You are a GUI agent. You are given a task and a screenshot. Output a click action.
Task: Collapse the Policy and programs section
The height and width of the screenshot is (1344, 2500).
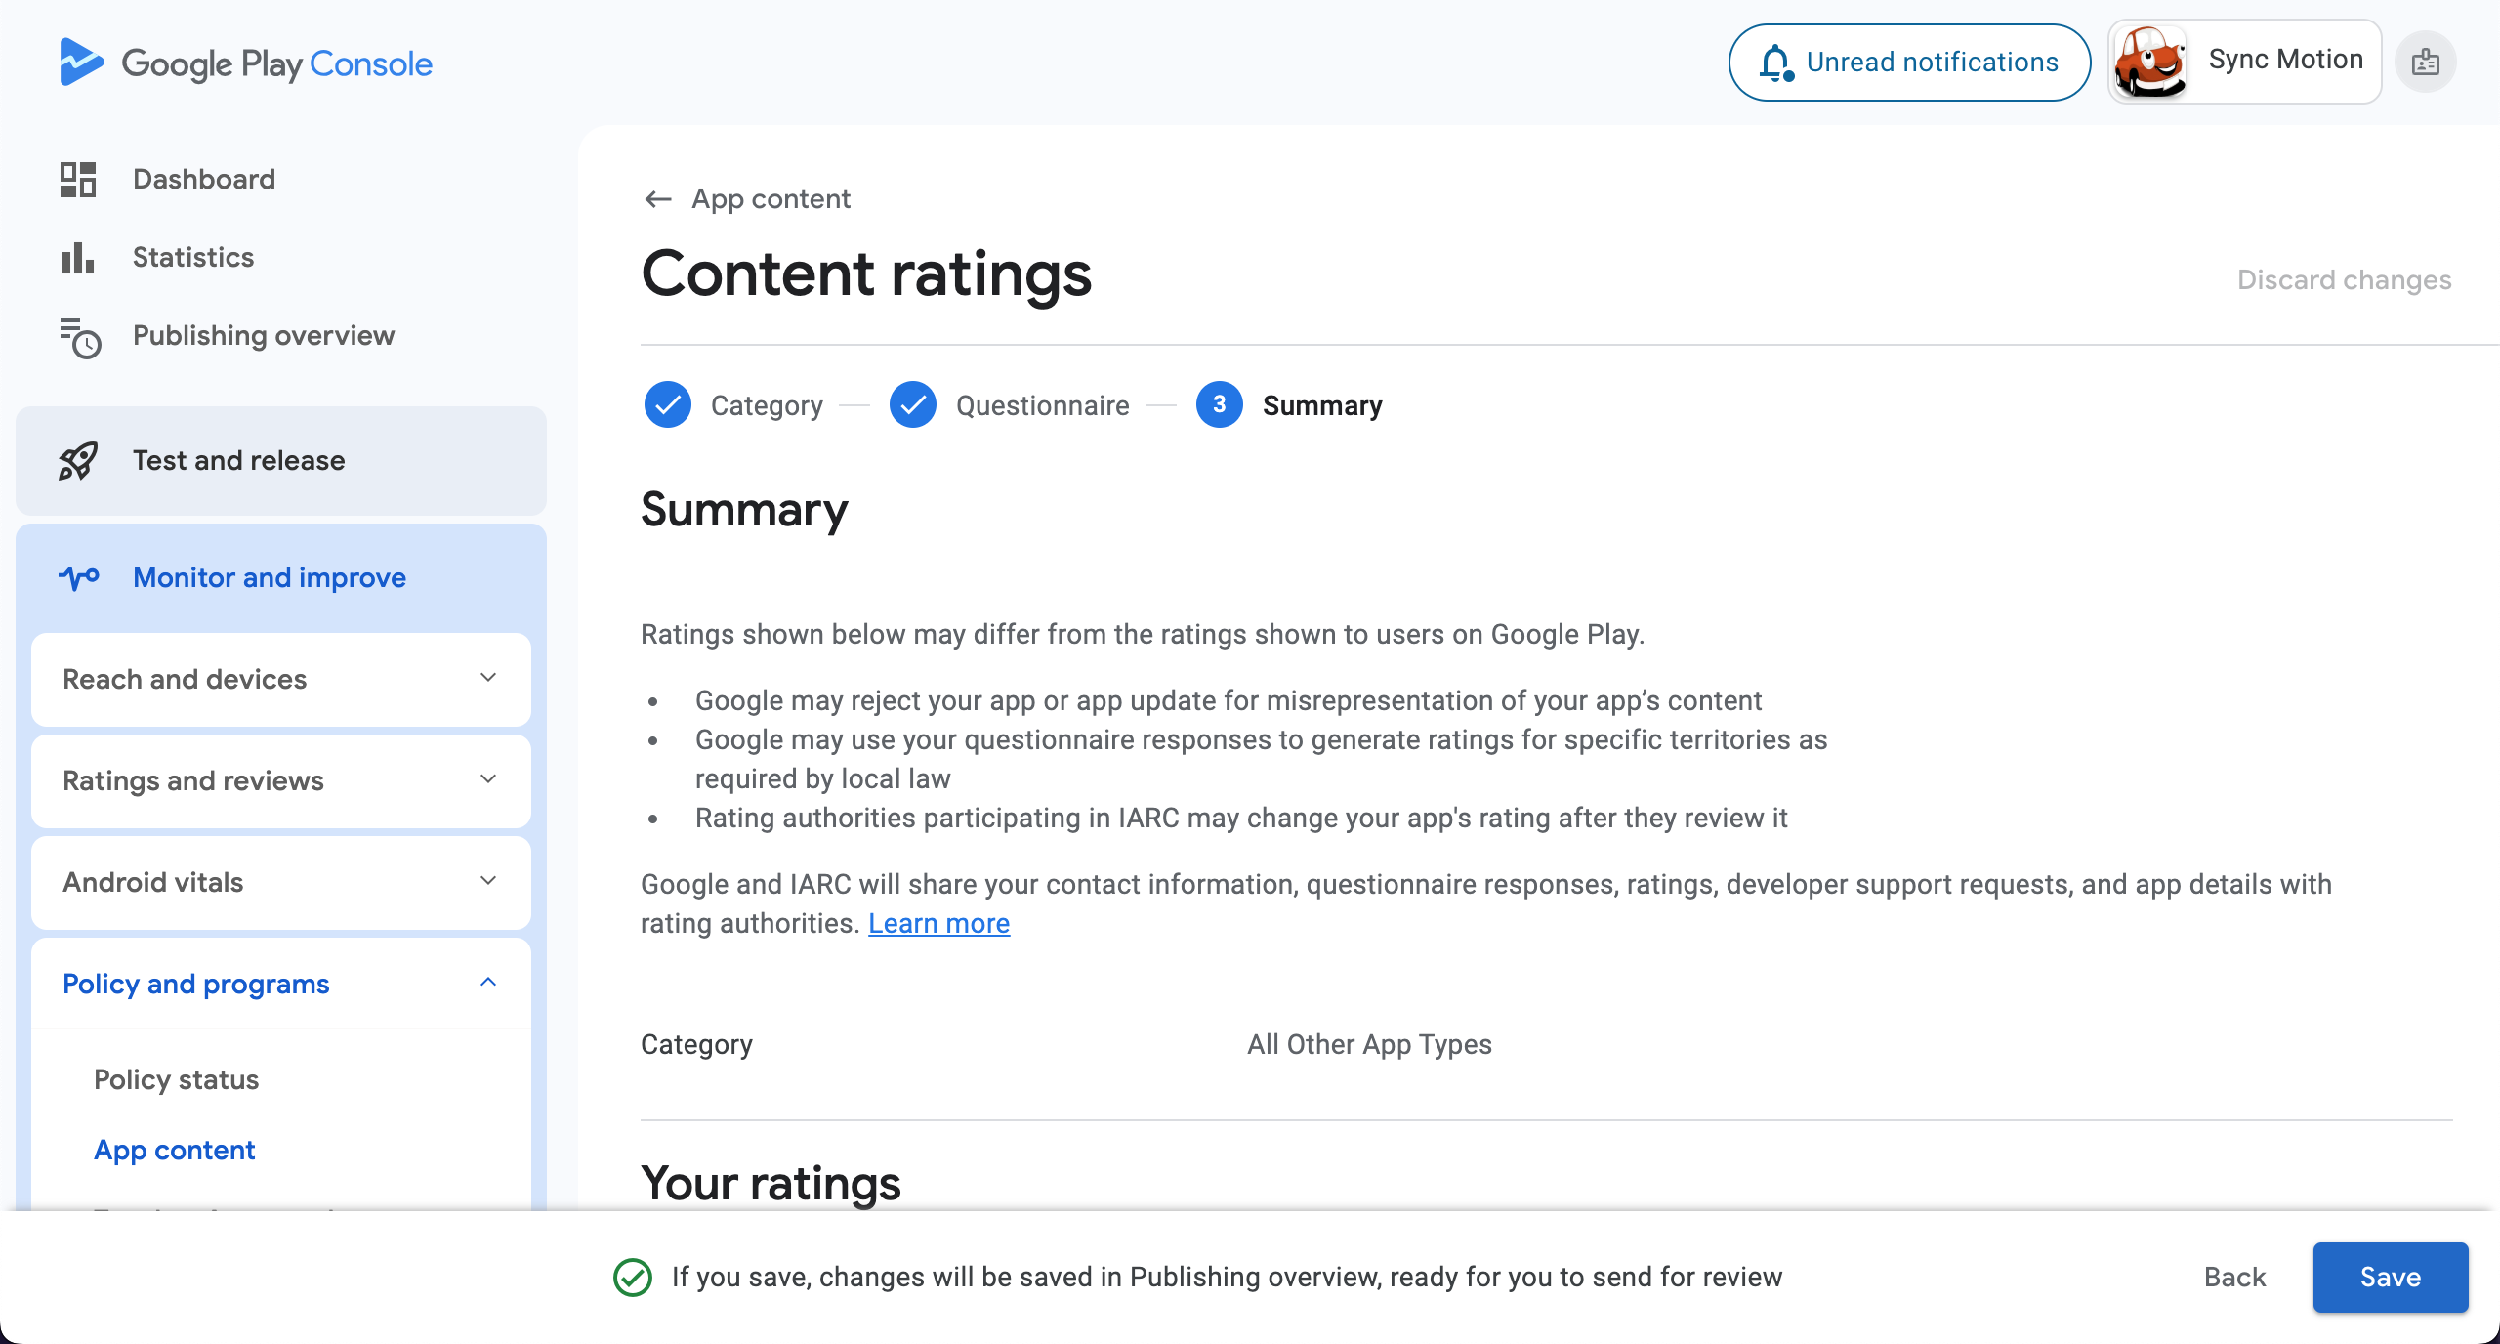[281, 984]
